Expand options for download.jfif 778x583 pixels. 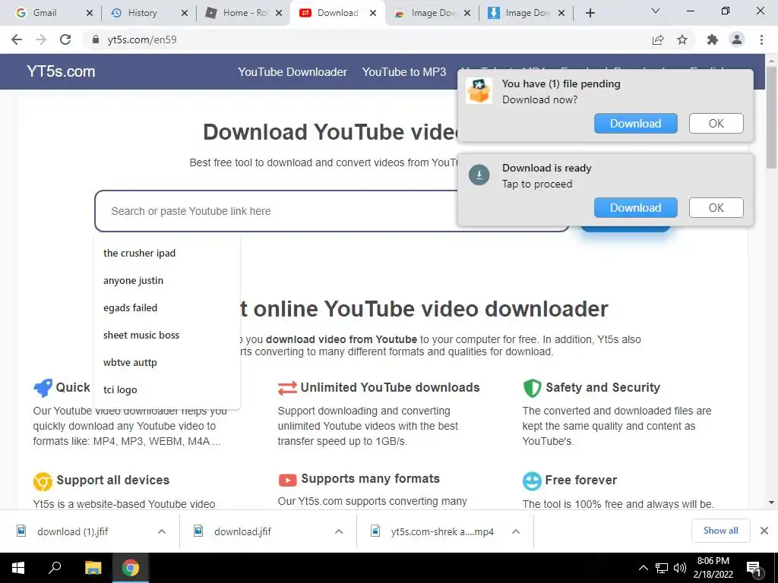(339, 531)
